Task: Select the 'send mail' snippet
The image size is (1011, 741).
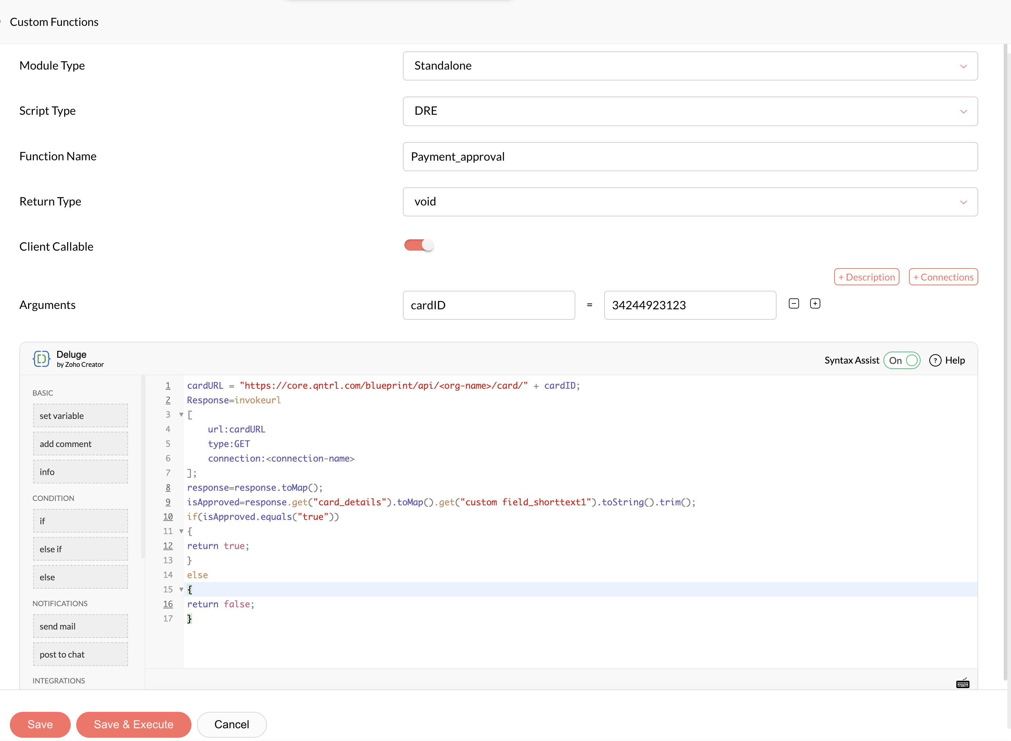Action: (80, 626)
